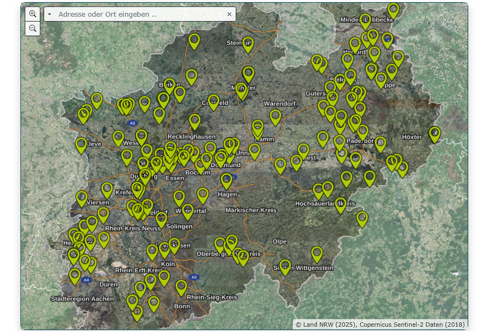The image size is (493, 331).
Task: Open the marker just above Bonn
Action: coord(181,287)
